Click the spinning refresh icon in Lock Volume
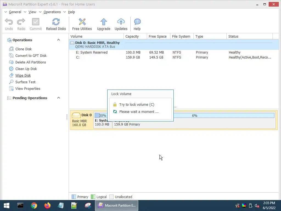Screen dimensions: 281x211 pos(115,112)
